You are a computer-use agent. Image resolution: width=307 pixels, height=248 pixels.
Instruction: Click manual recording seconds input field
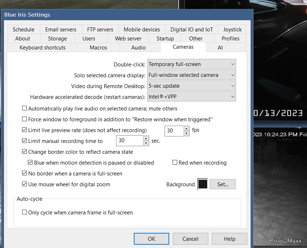click(x=130, y=141)
